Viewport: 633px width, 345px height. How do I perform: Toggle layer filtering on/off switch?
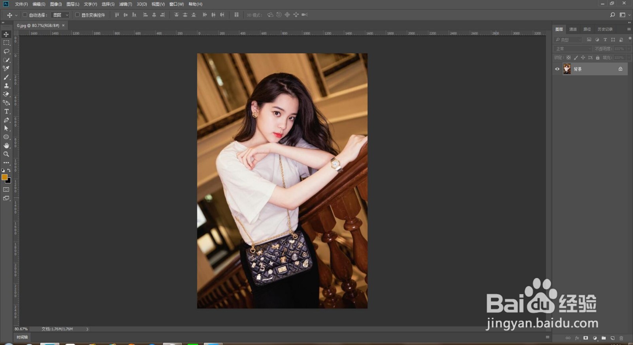pyautogui.click(x=630, y=38)
